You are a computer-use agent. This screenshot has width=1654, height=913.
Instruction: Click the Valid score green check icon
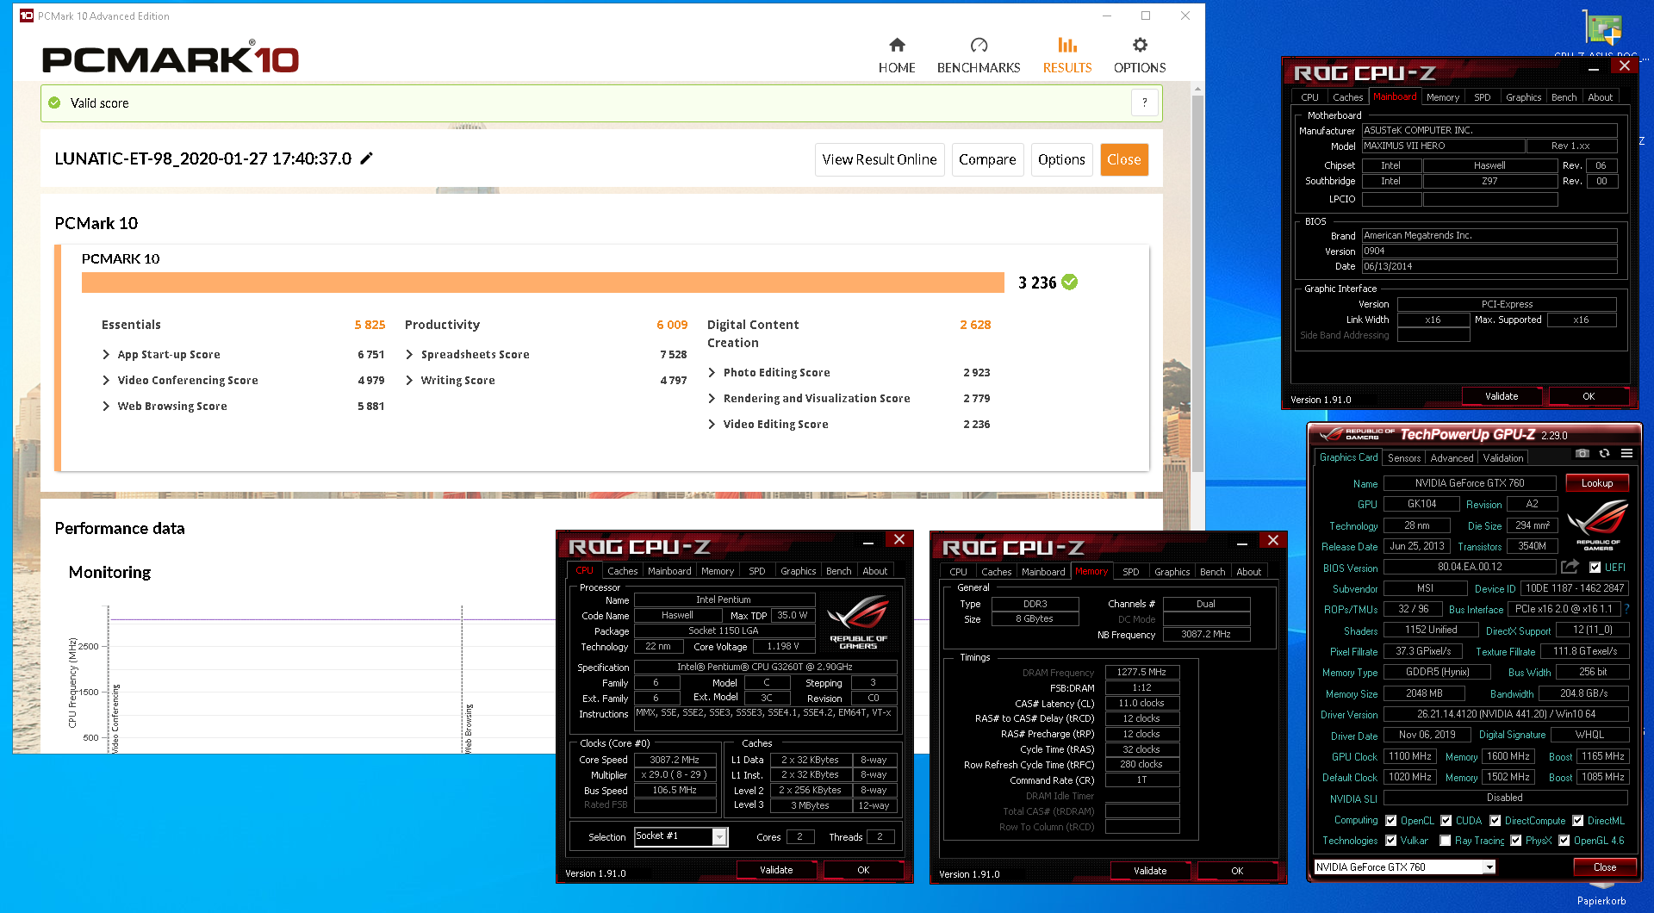click(54, 102)
